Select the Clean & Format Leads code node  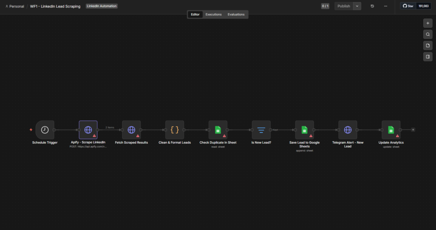[175, 130]
